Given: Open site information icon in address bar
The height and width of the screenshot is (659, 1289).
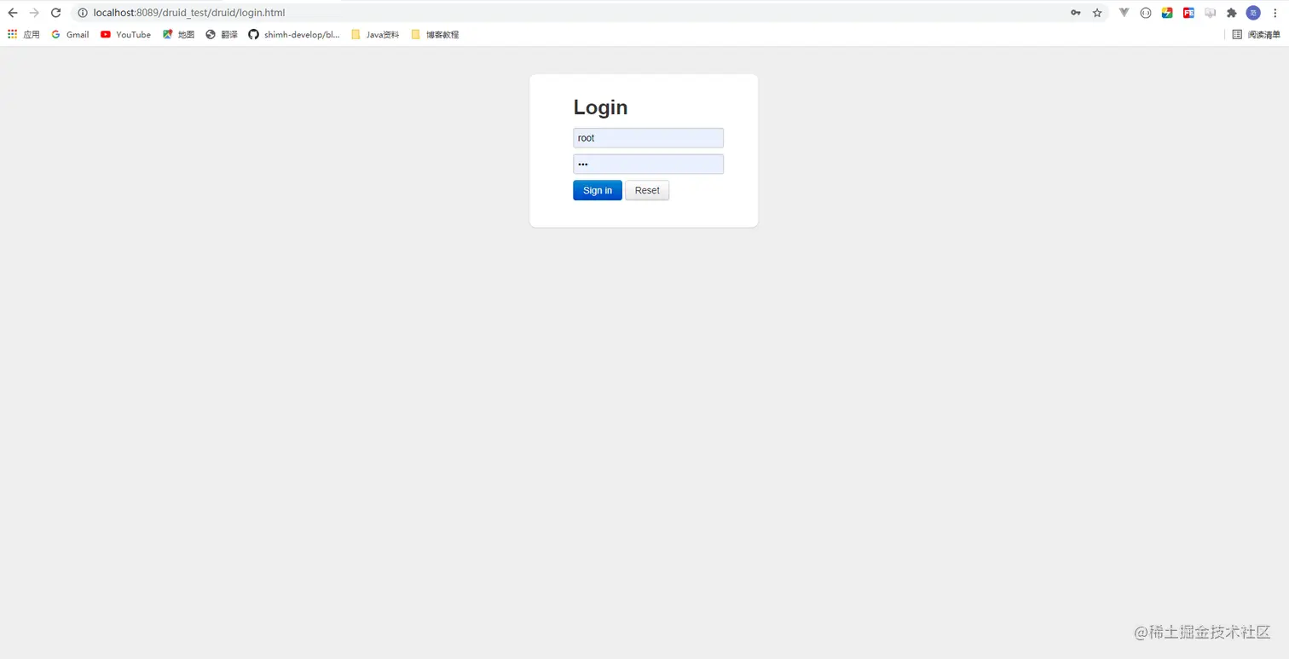Looking at the screenshot, I should pyautogui.click(x=83, y=13).
